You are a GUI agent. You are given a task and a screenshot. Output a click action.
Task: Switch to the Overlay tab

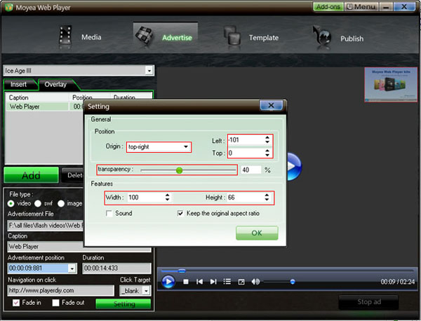[x=55, y=85]
